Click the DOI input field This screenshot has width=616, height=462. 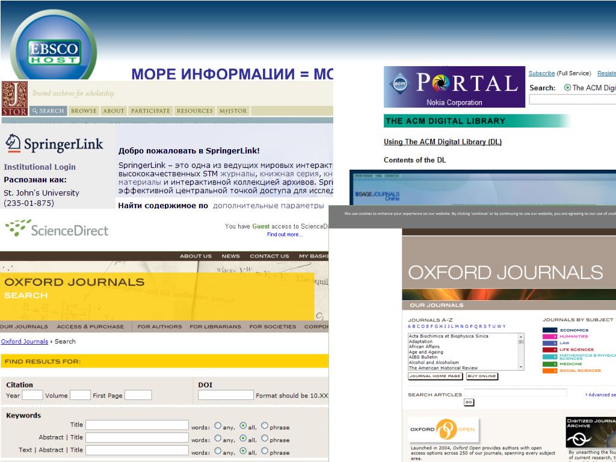point(226,395)
